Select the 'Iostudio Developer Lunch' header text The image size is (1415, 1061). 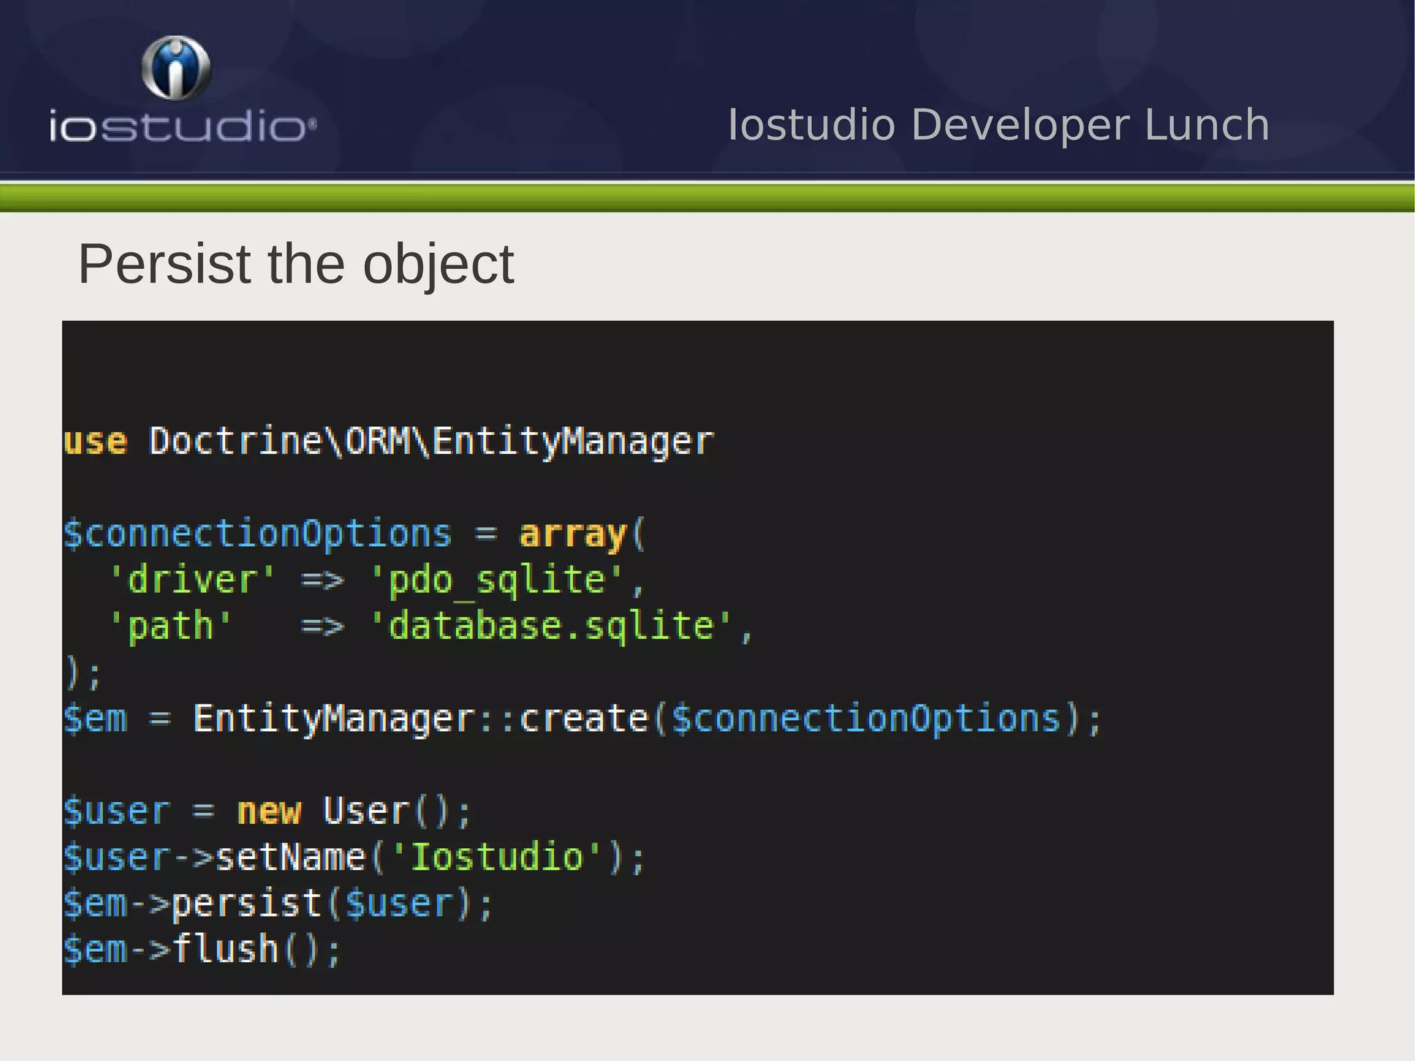coord(998,125)
